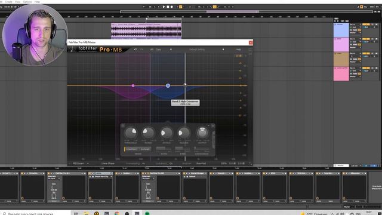Open the Options menu

pyautogui.click(x=27, y=2)
